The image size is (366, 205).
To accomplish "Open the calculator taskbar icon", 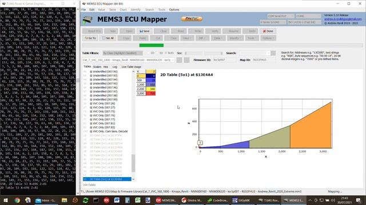I will tap(127, 200).
